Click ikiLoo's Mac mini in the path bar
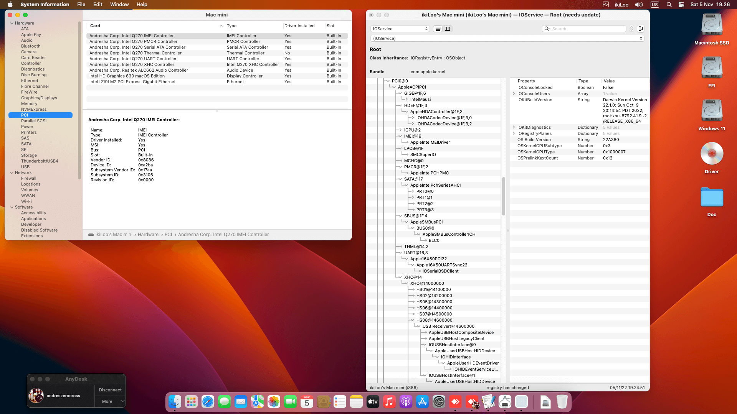This screenshot has height=414, width=737. click(114, 235)
